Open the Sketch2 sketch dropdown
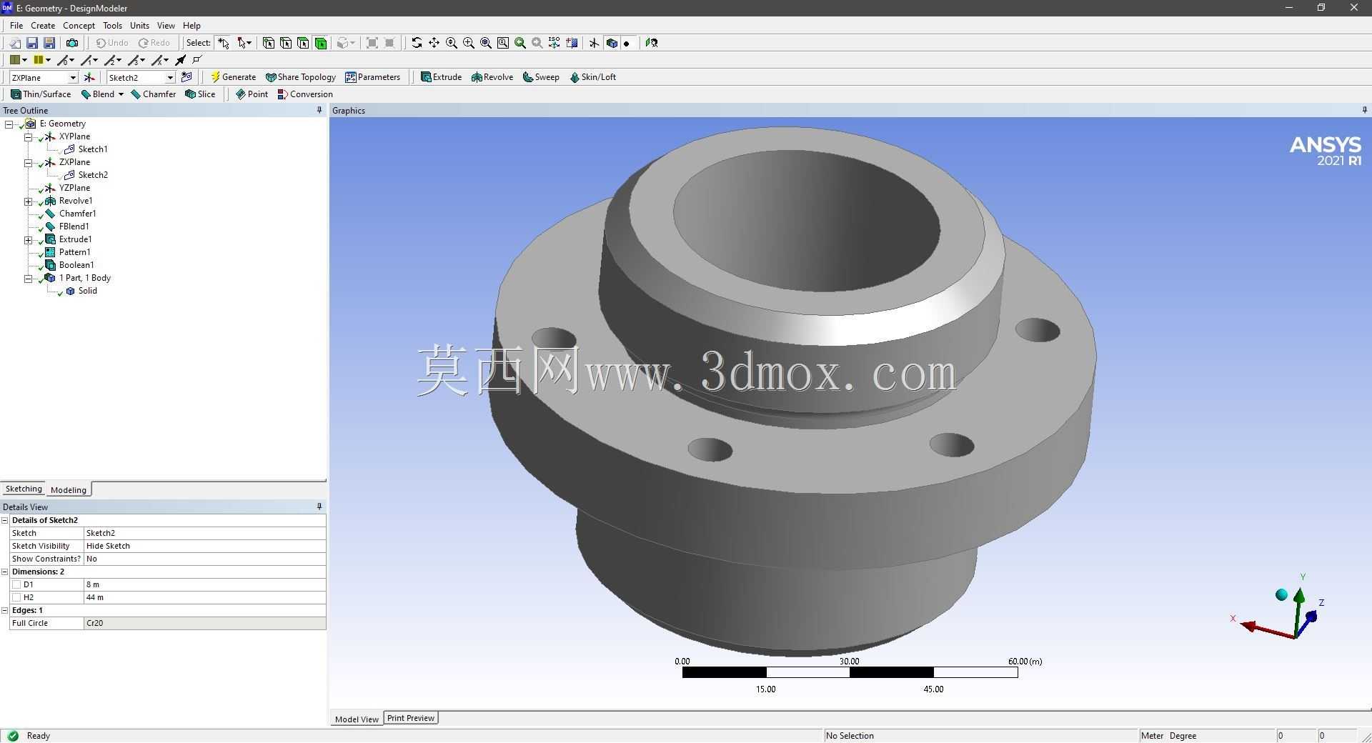 (170, 77)
